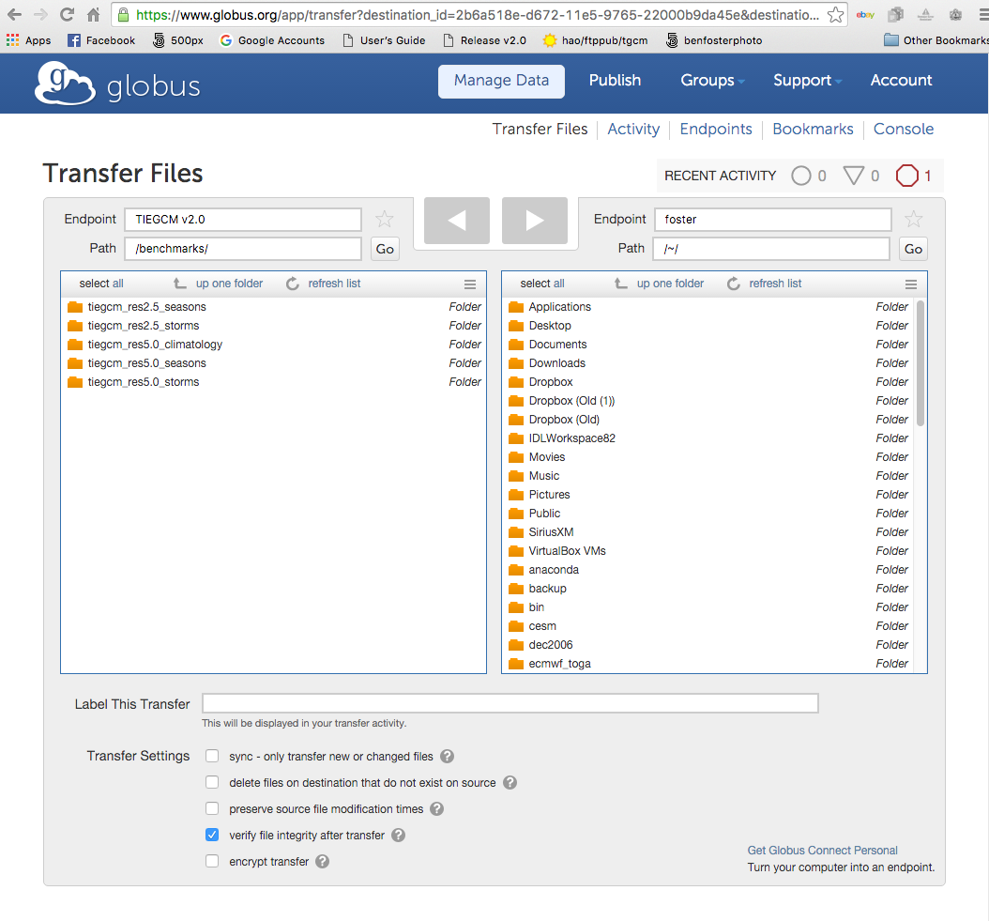The height and width of the screenshot is (921, 989).
Task: Click the red octagon failed activity icon
Action: click(x=906, y=176)
